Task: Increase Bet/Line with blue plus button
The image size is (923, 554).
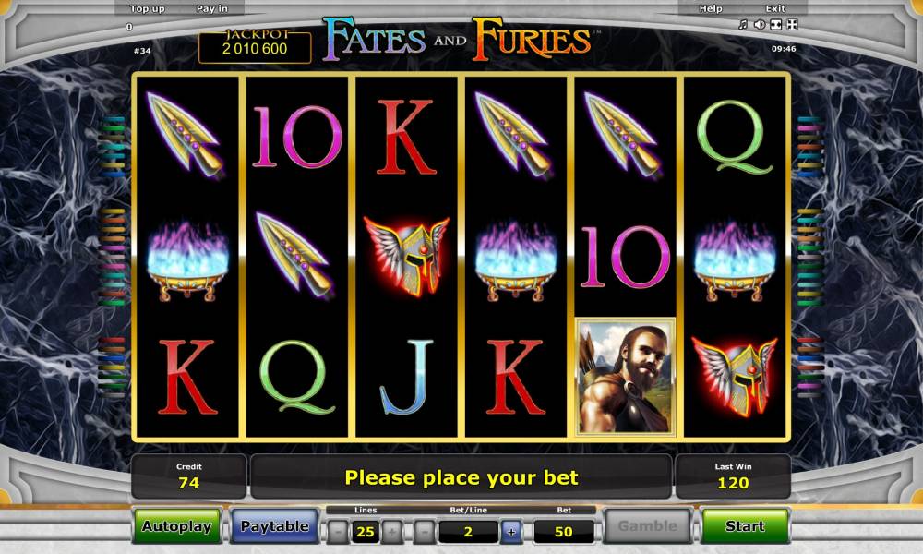Action: (x=511, y=532)
